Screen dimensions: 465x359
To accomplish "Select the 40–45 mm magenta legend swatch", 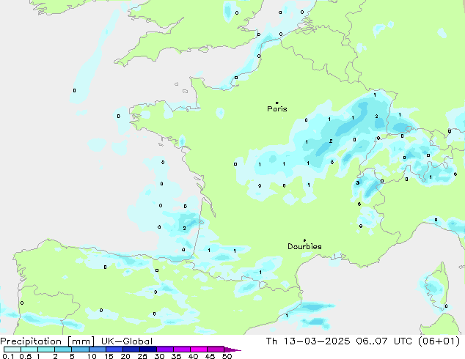I will 199,349.
